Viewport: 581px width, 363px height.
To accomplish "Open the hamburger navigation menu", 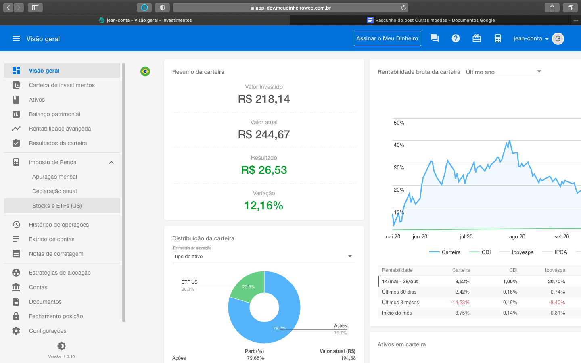I will coord(16,39).
